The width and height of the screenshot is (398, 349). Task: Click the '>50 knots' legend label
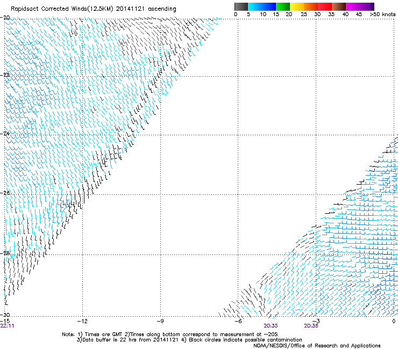pyautogui.click(x=382, y=14)
